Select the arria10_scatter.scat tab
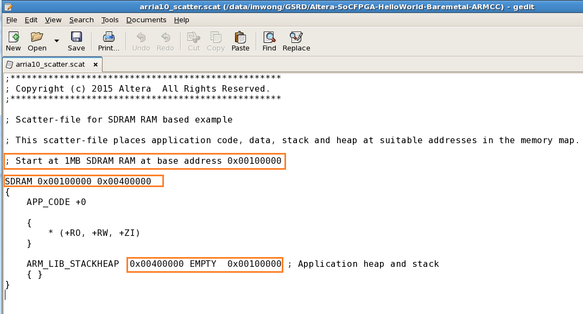Image resolution: width=583 pixels, height=314 pixels. tap(50, 65)
